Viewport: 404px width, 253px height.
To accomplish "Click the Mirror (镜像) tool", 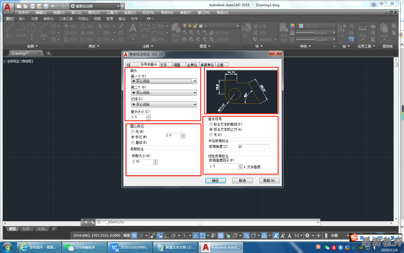I will (x=87, y=33).
